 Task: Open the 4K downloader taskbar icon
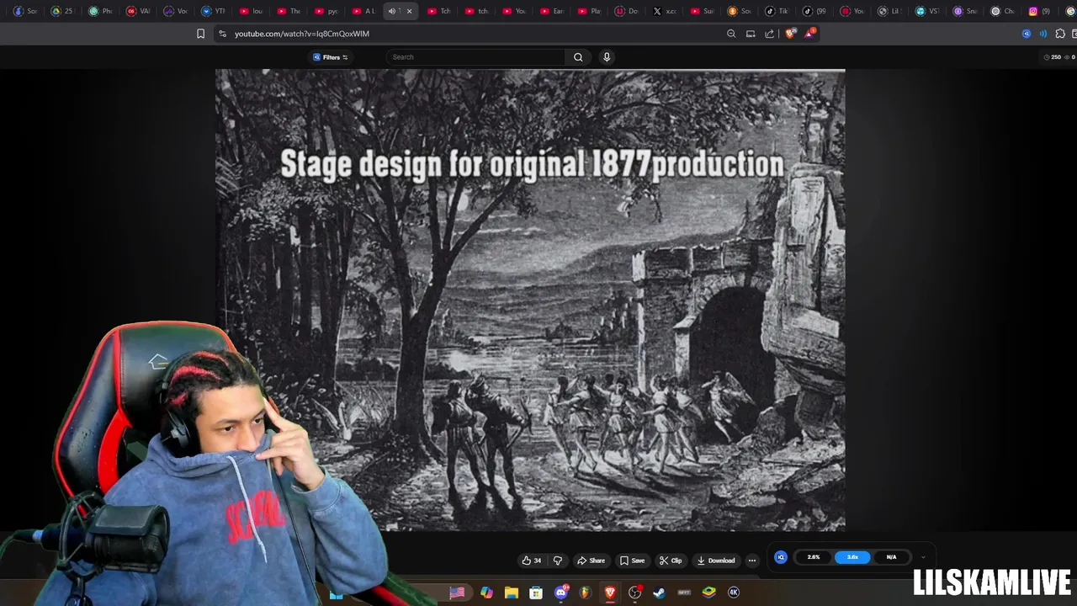click(734, 593)
